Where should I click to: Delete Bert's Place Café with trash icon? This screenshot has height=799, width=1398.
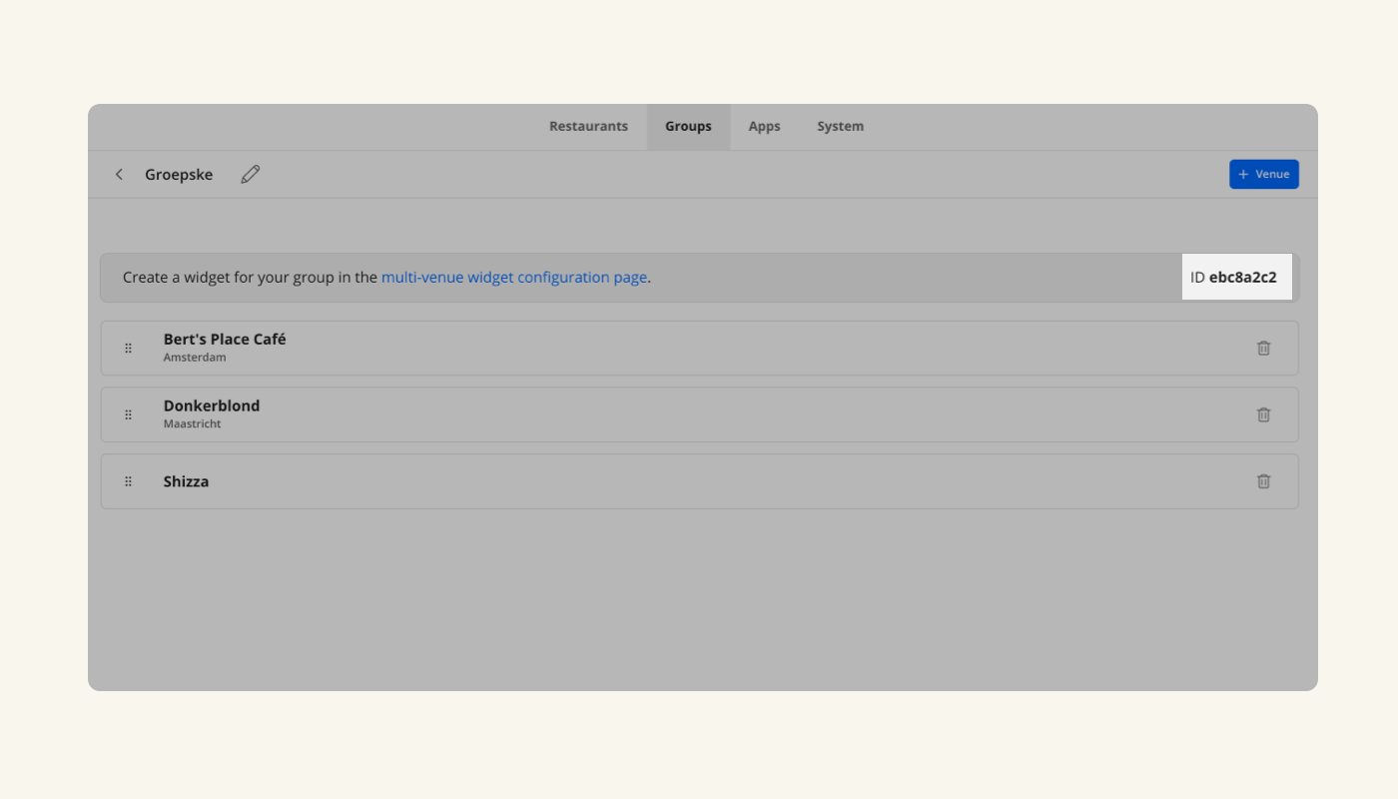click(1263, 348)
